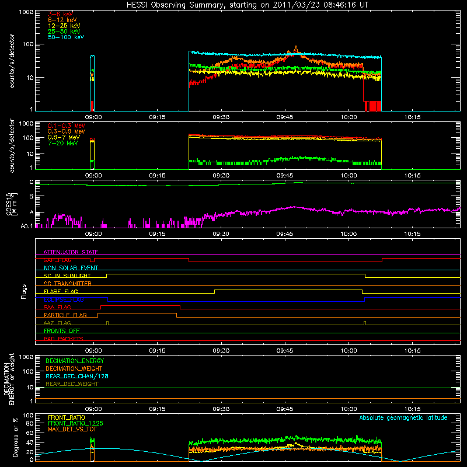Select the AAZ_FLAG label
Screen dimensions: 467x467
click(57, 323)
